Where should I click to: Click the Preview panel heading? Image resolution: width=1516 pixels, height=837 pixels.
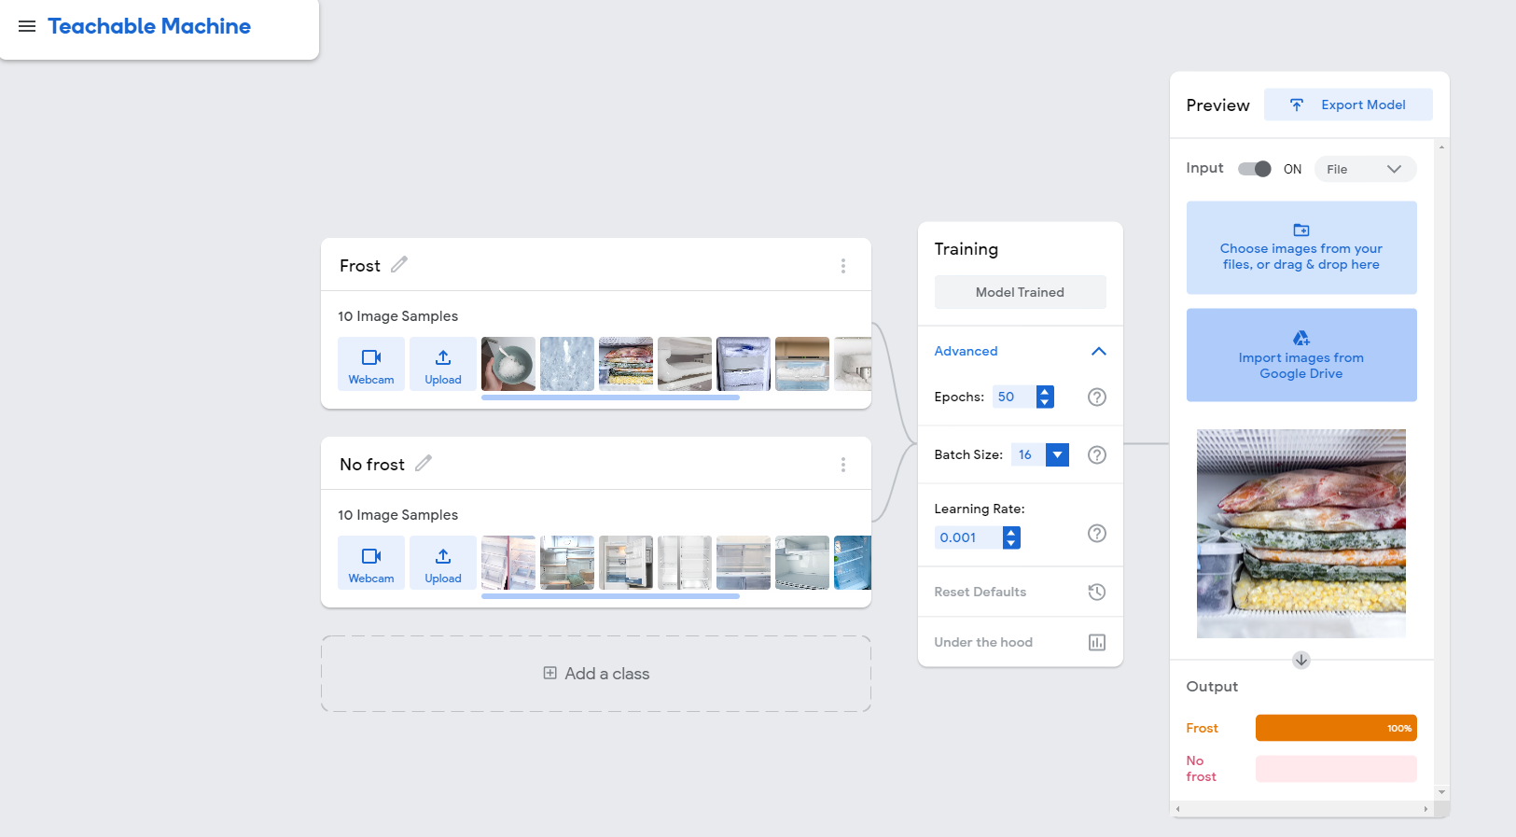click(1217, 105)
